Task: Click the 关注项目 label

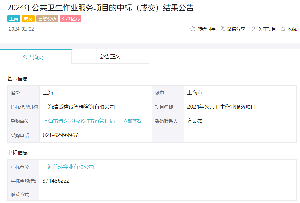Action: click(x=267, y=29)
